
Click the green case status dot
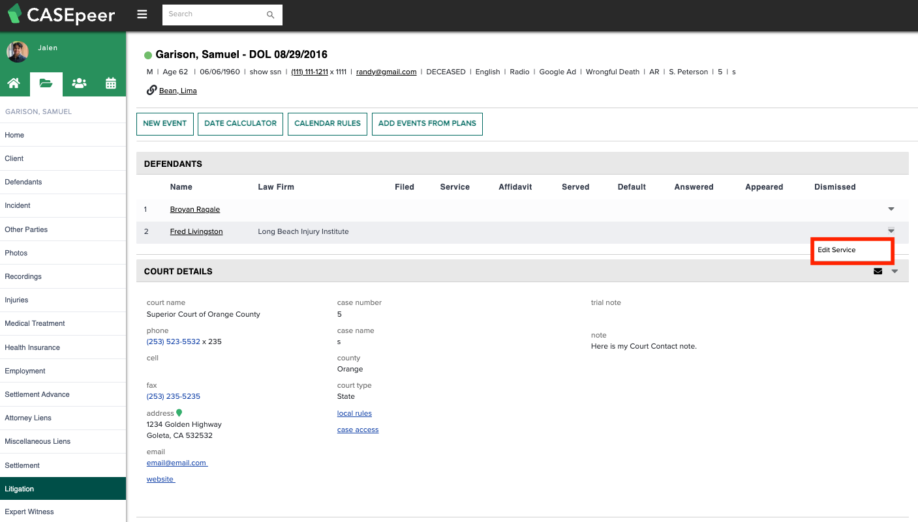coord(148,55)
